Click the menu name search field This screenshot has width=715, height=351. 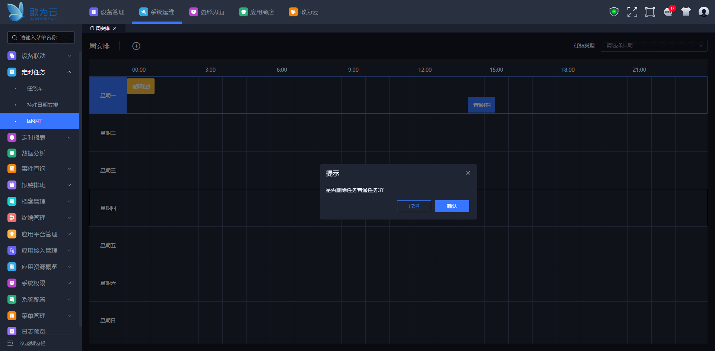41,38
